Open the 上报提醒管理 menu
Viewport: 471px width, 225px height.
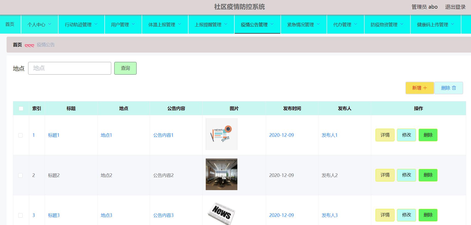coord(211,24)
